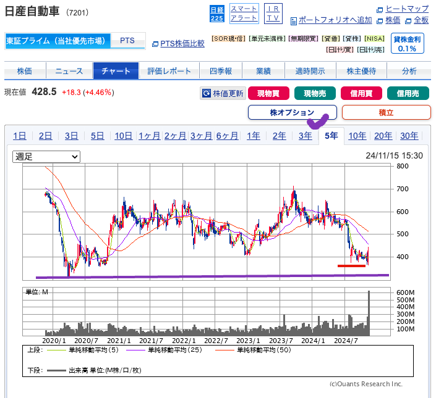Open the 株価 link at top right
The image size is (436, 398).
click(x=393, y=20)
